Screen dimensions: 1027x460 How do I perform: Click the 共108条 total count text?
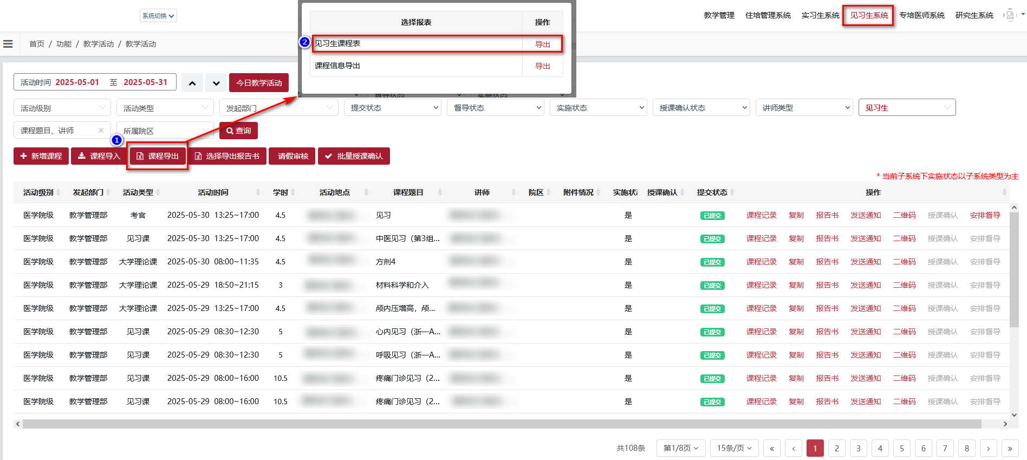[631, 448]
